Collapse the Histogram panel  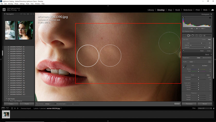point(211,14)
